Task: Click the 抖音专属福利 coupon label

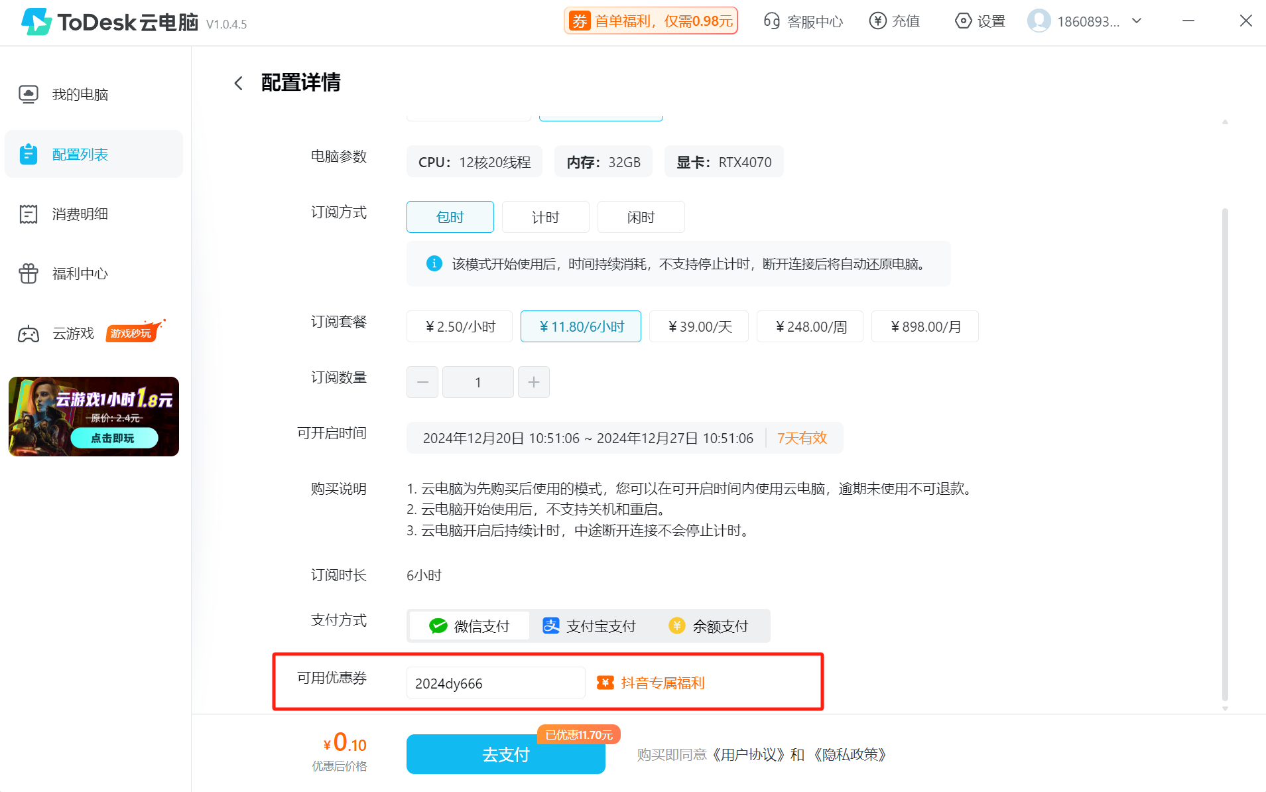Action: pyautogui.click(x=663, y=683)
